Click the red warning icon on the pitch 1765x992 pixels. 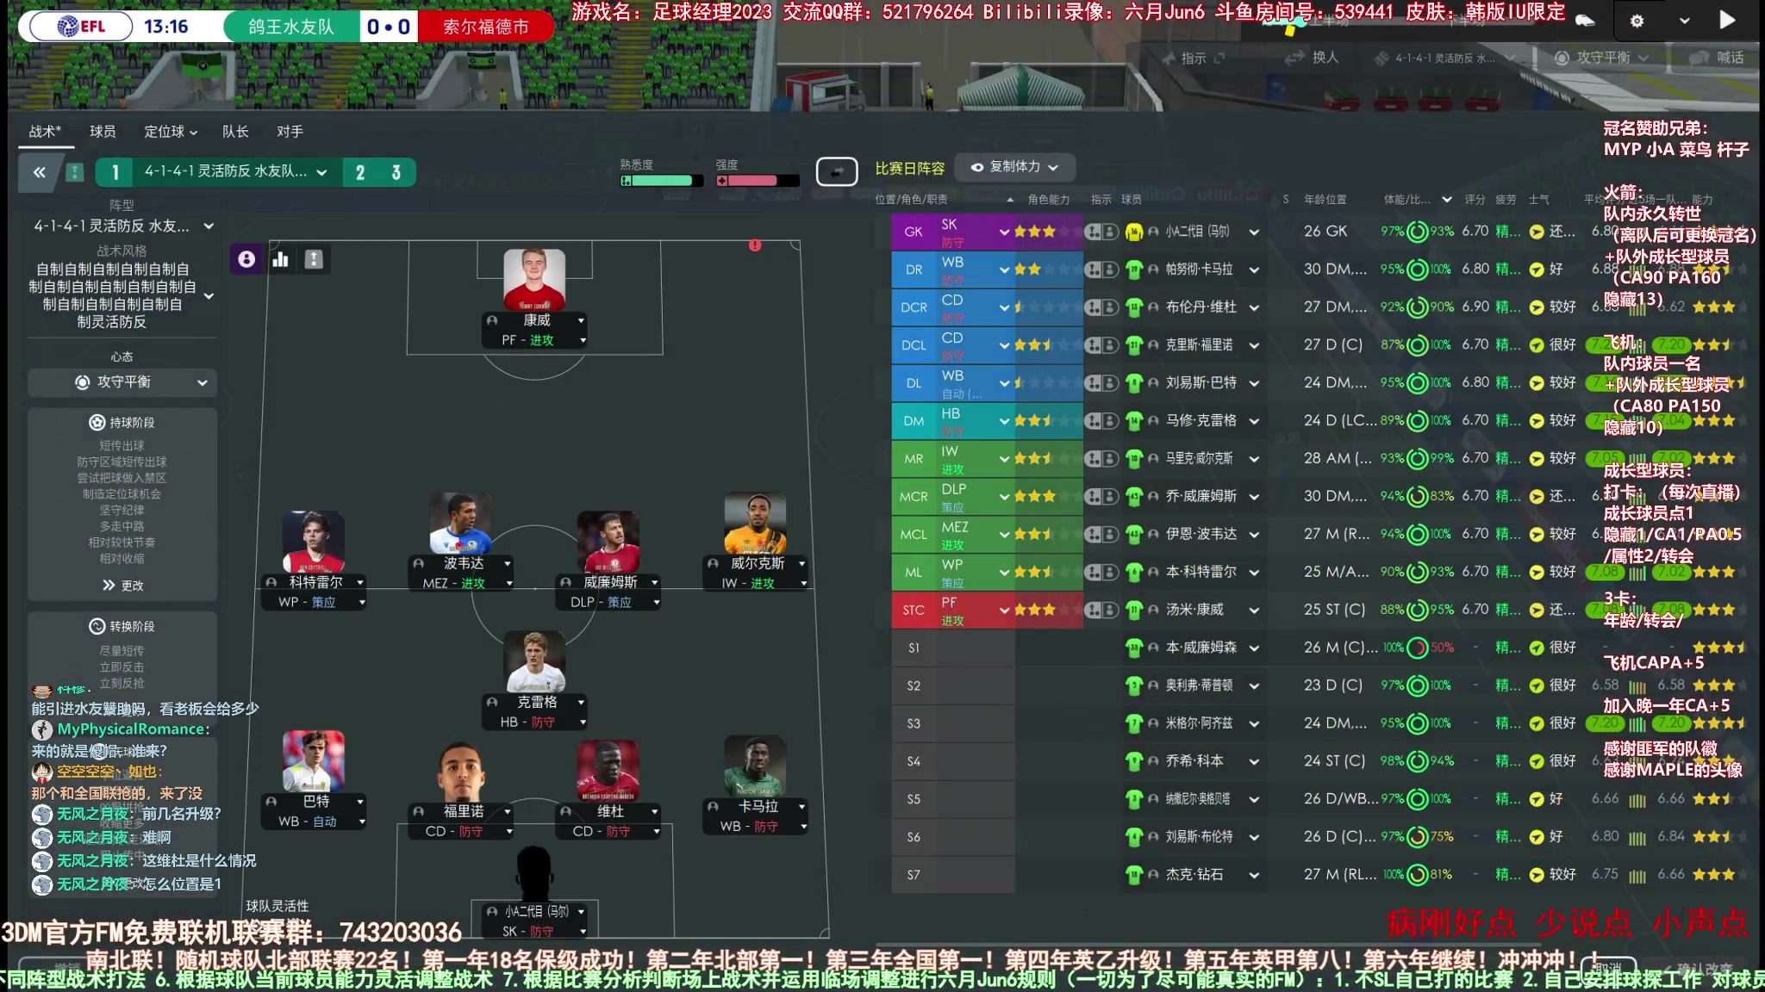(x=755, y=245)
